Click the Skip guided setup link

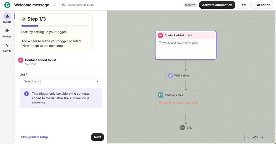(x=34, y=137)
